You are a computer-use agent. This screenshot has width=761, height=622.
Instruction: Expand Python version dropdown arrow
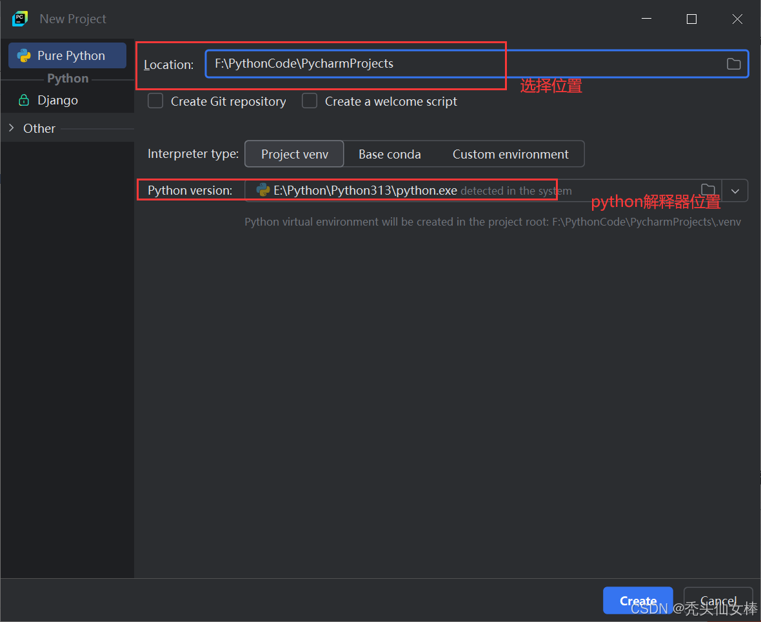pos(735,191)
